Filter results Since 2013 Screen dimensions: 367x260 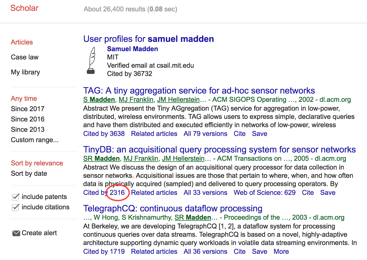click(28, 129)
